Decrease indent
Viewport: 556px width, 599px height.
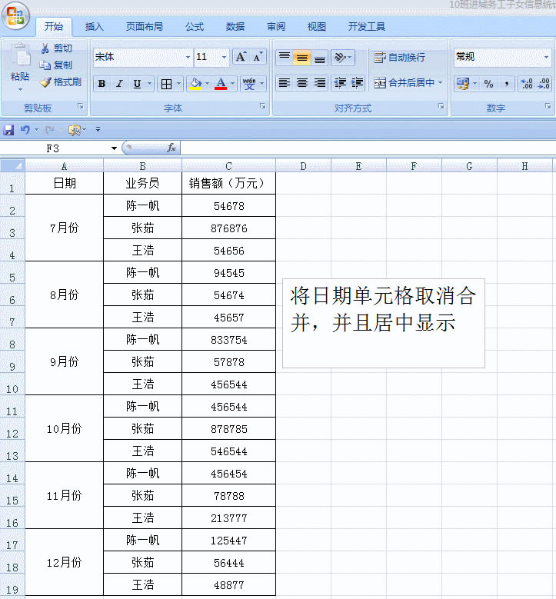click(340, 83)
